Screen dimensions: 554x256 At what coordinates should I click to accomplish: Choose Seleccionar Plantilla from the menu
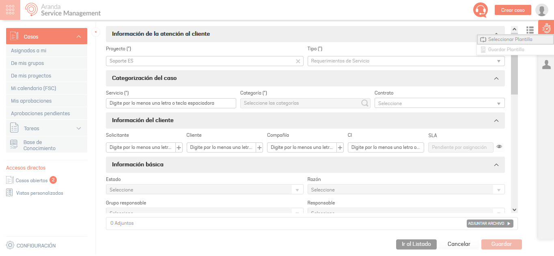(x=515, y=39)
